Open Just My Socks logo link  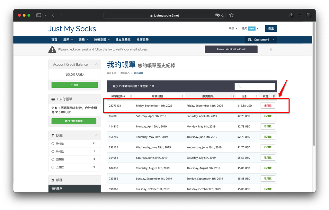[x=72, y=29]
